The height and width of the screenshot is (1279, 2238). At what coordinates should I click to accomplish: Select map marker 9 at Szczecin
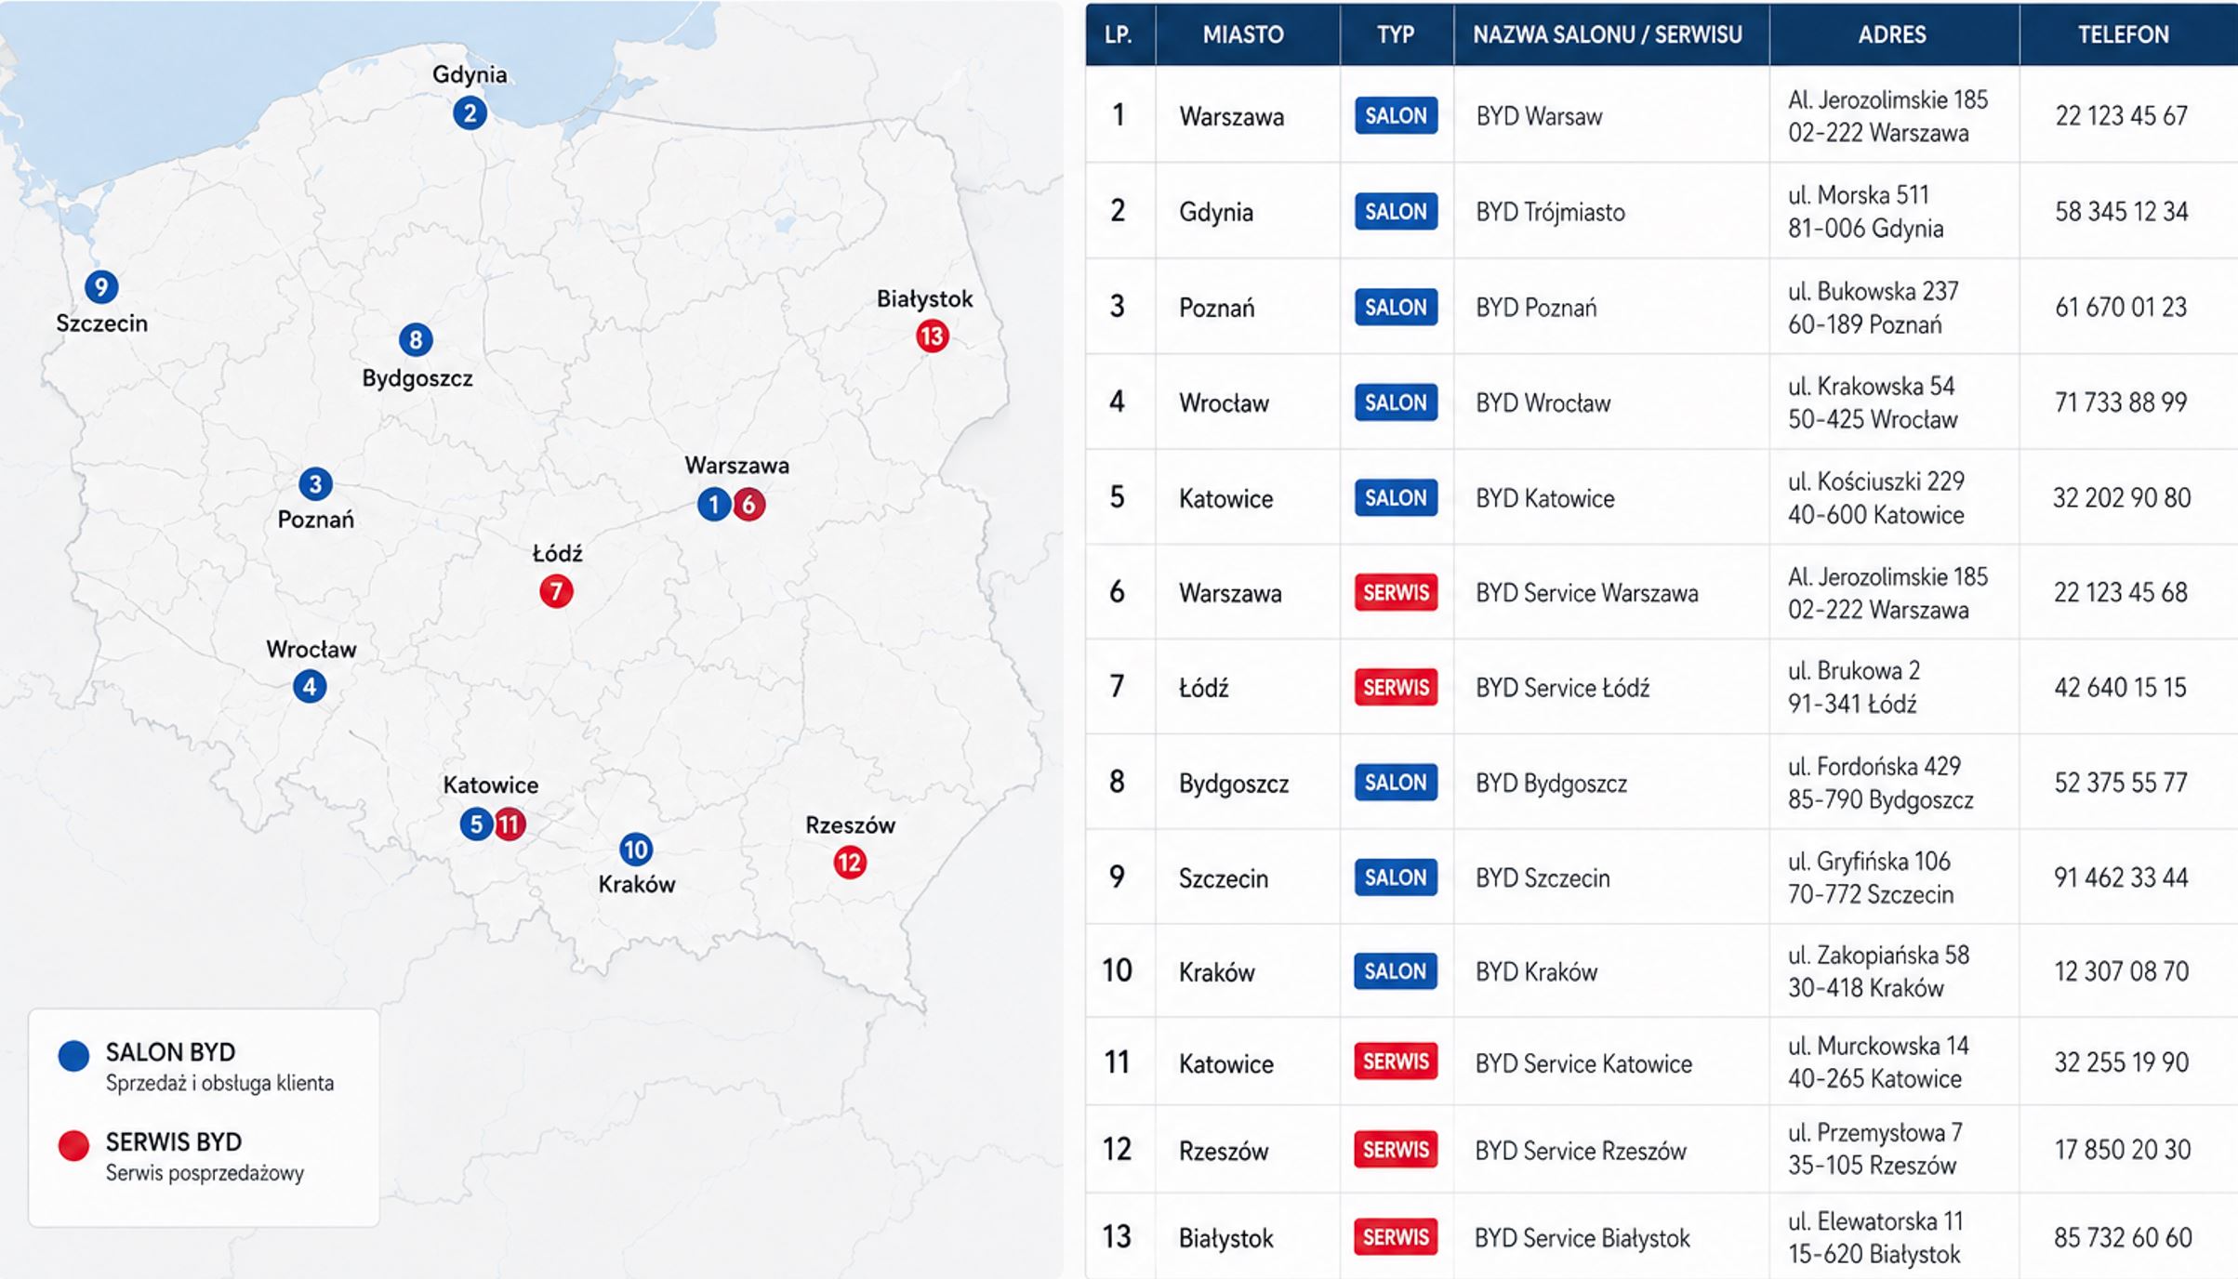tap(101, 286)
